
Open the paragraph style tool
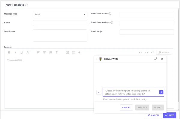[x=44, y=52]
